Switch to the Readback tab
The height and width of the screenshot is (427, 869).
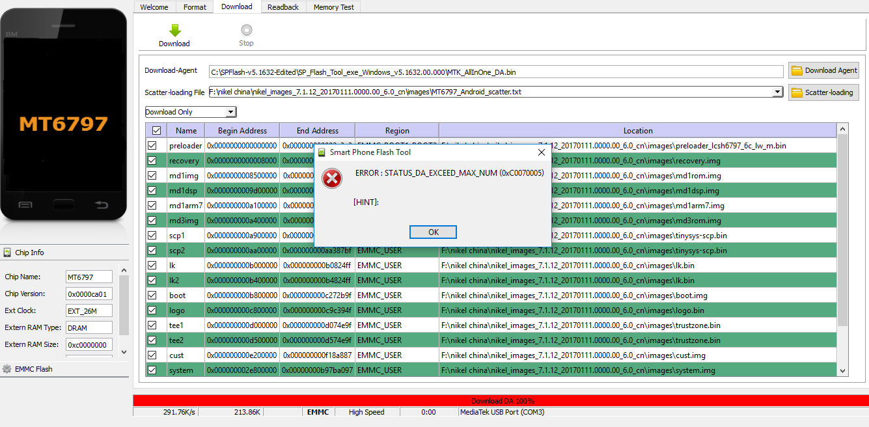(x=283, y=7)
